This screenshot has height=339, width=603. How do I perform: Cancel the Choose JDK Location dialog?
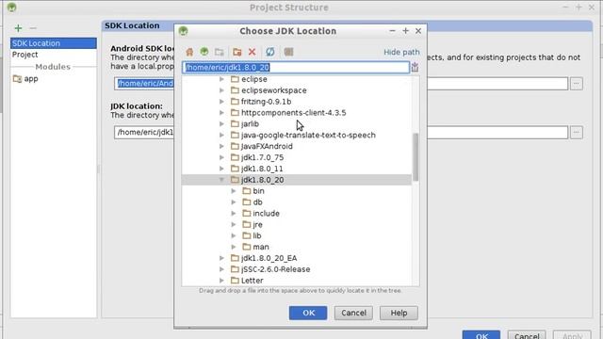[x=353, y=313]
